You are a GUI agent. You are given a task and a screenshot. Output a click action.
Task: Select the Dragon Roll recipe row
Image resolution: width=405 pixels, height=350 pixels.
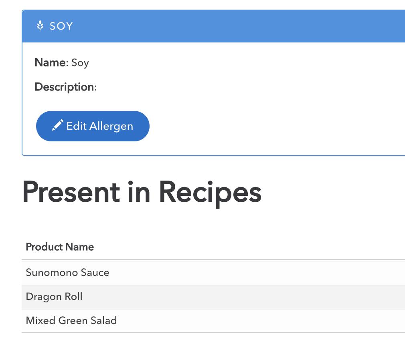[x=54, y=297]
